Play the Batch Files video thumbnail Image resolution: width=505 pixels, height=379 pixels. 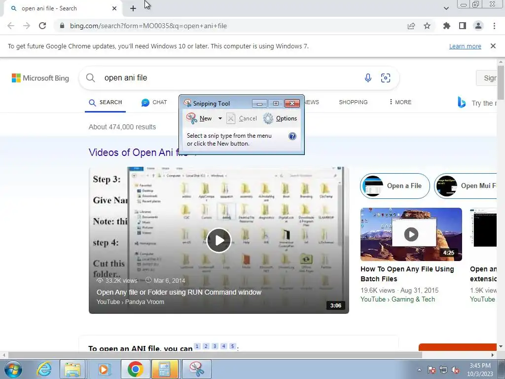pos(411,234)
